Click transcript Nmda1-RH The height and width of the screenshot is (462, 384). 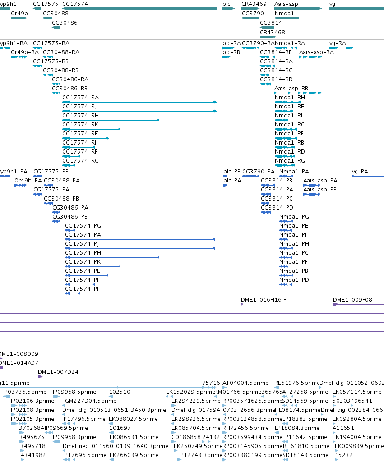pos(288,102)
